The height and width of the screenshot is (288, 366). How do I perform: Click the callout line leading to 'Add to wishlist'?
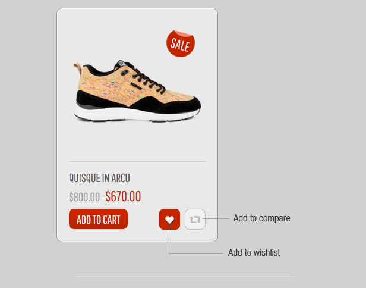click(196, 253)
